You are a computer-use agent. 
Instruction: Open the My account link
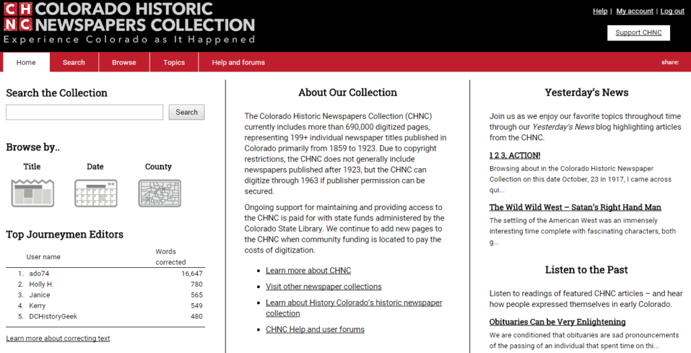click(x=634, y=11)
